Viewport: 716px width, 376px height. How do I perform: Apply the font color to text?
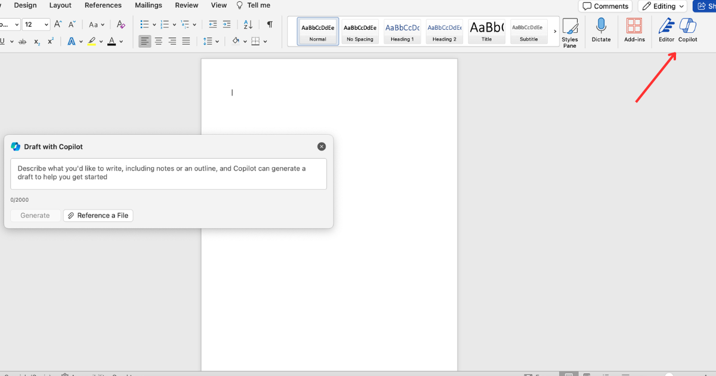[x=112, y=41]
